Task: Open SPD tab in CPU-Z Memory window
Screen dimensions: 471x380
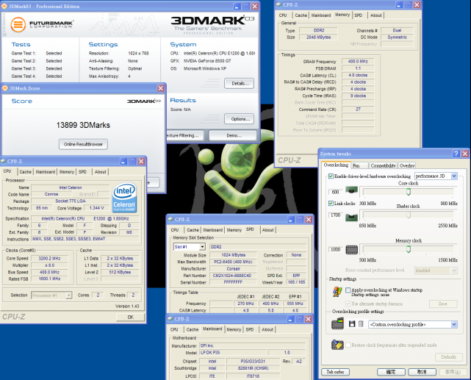Action: tap(358, 15)
